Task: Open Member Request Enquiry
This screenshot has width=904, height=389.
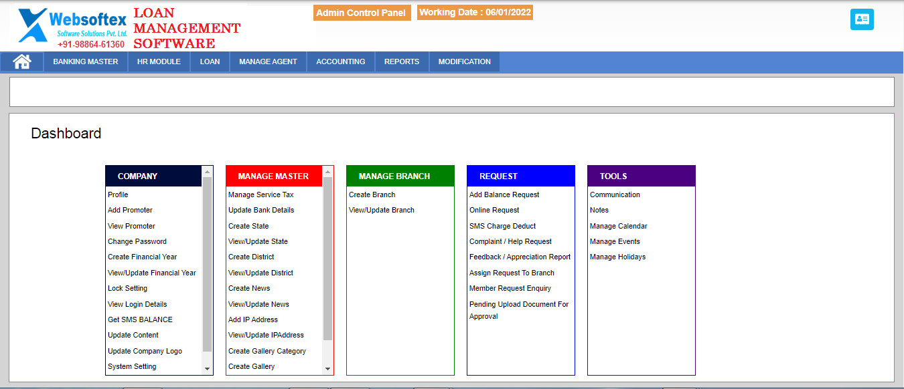Action: 510,288
